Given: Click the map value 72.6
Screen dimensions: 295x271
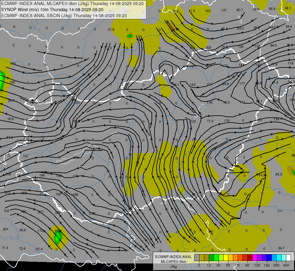Looking at the screenshot, I should click(22, 248).
